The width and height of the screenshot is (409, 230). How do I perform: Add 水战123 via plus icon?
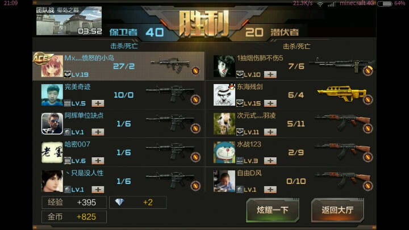pos(270,161)
